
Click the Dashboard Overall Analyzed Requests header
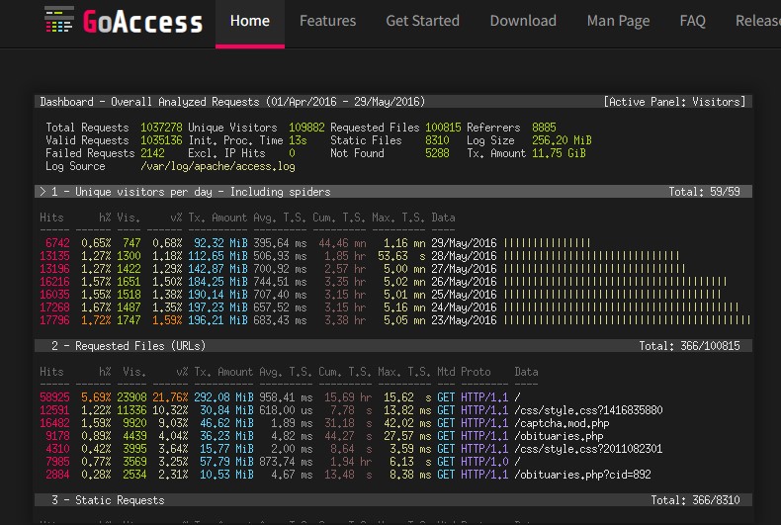pyautogui.click(x=232, y=102)
